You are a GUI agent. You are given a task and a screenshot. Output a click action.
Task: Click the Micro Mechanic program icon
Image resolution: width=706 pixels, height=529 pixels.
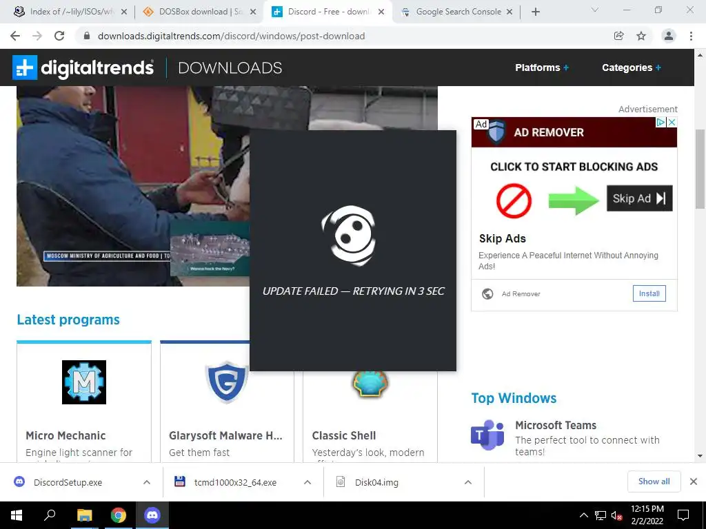click(x=84, y=382)
